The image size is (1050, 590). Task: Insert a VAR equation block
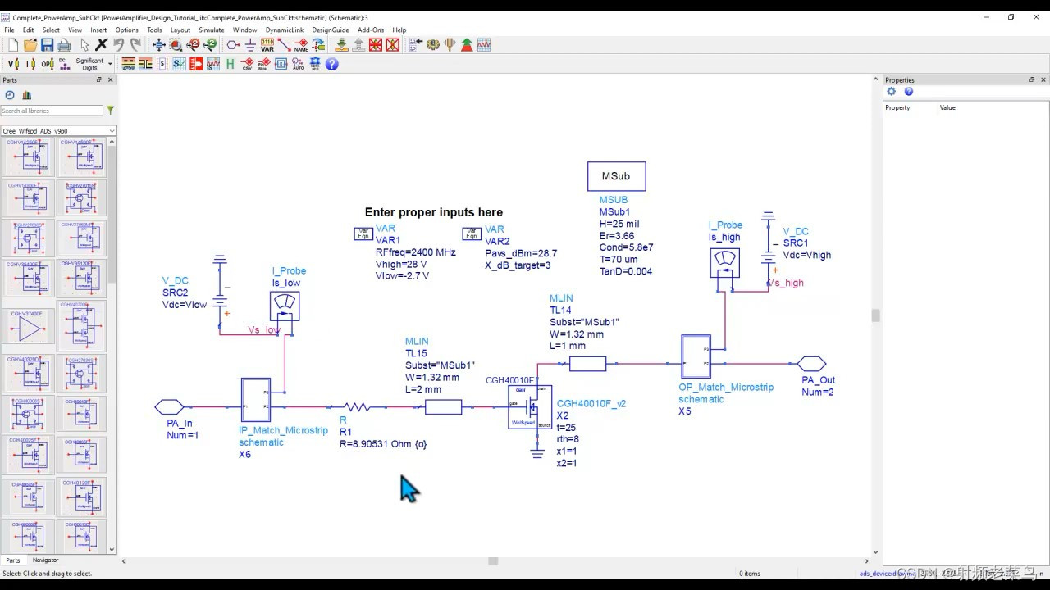(267, 45)
